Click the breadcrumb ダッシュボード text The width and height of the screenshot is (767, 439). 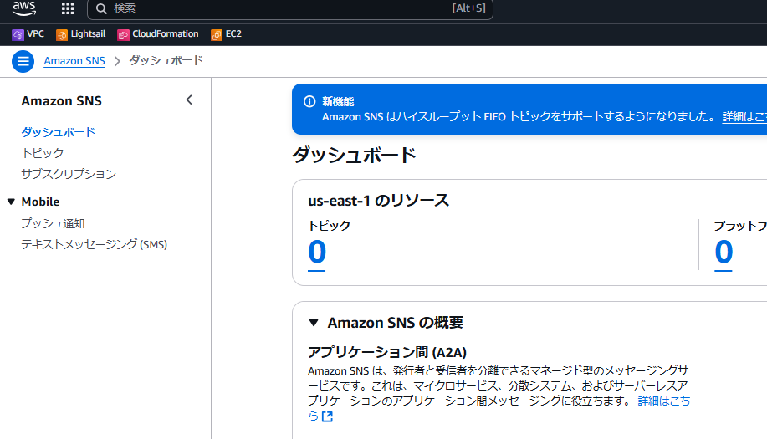[166, 60]
